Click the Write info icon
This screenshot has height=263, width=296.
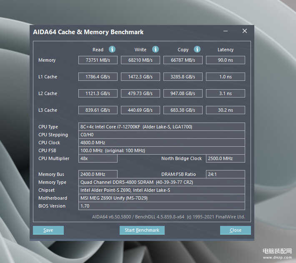(x=155, y=49)
